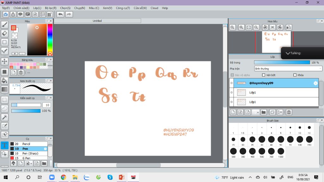Open the Lớp(L) menu
Viewport: 324px width, 182px height.
click(37, 8)
